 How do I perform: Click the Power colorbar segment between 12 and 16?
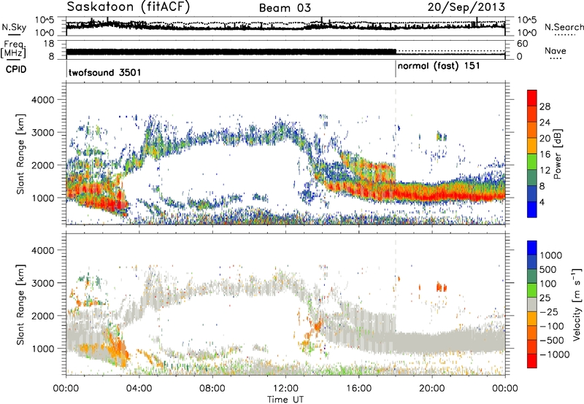[532, 161]
